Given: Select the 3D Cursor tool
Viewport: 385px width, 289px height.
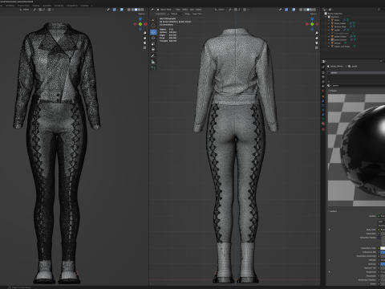Looking at the screenshot, I should 153,26.
